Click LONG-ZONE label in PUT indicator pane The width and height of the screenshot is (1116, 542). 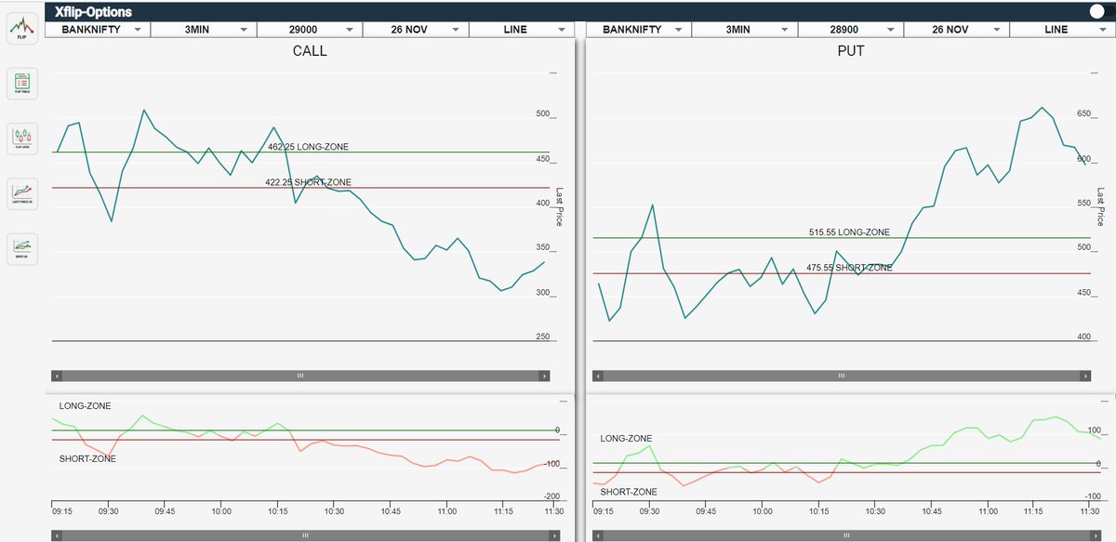[x=626, y=438]
